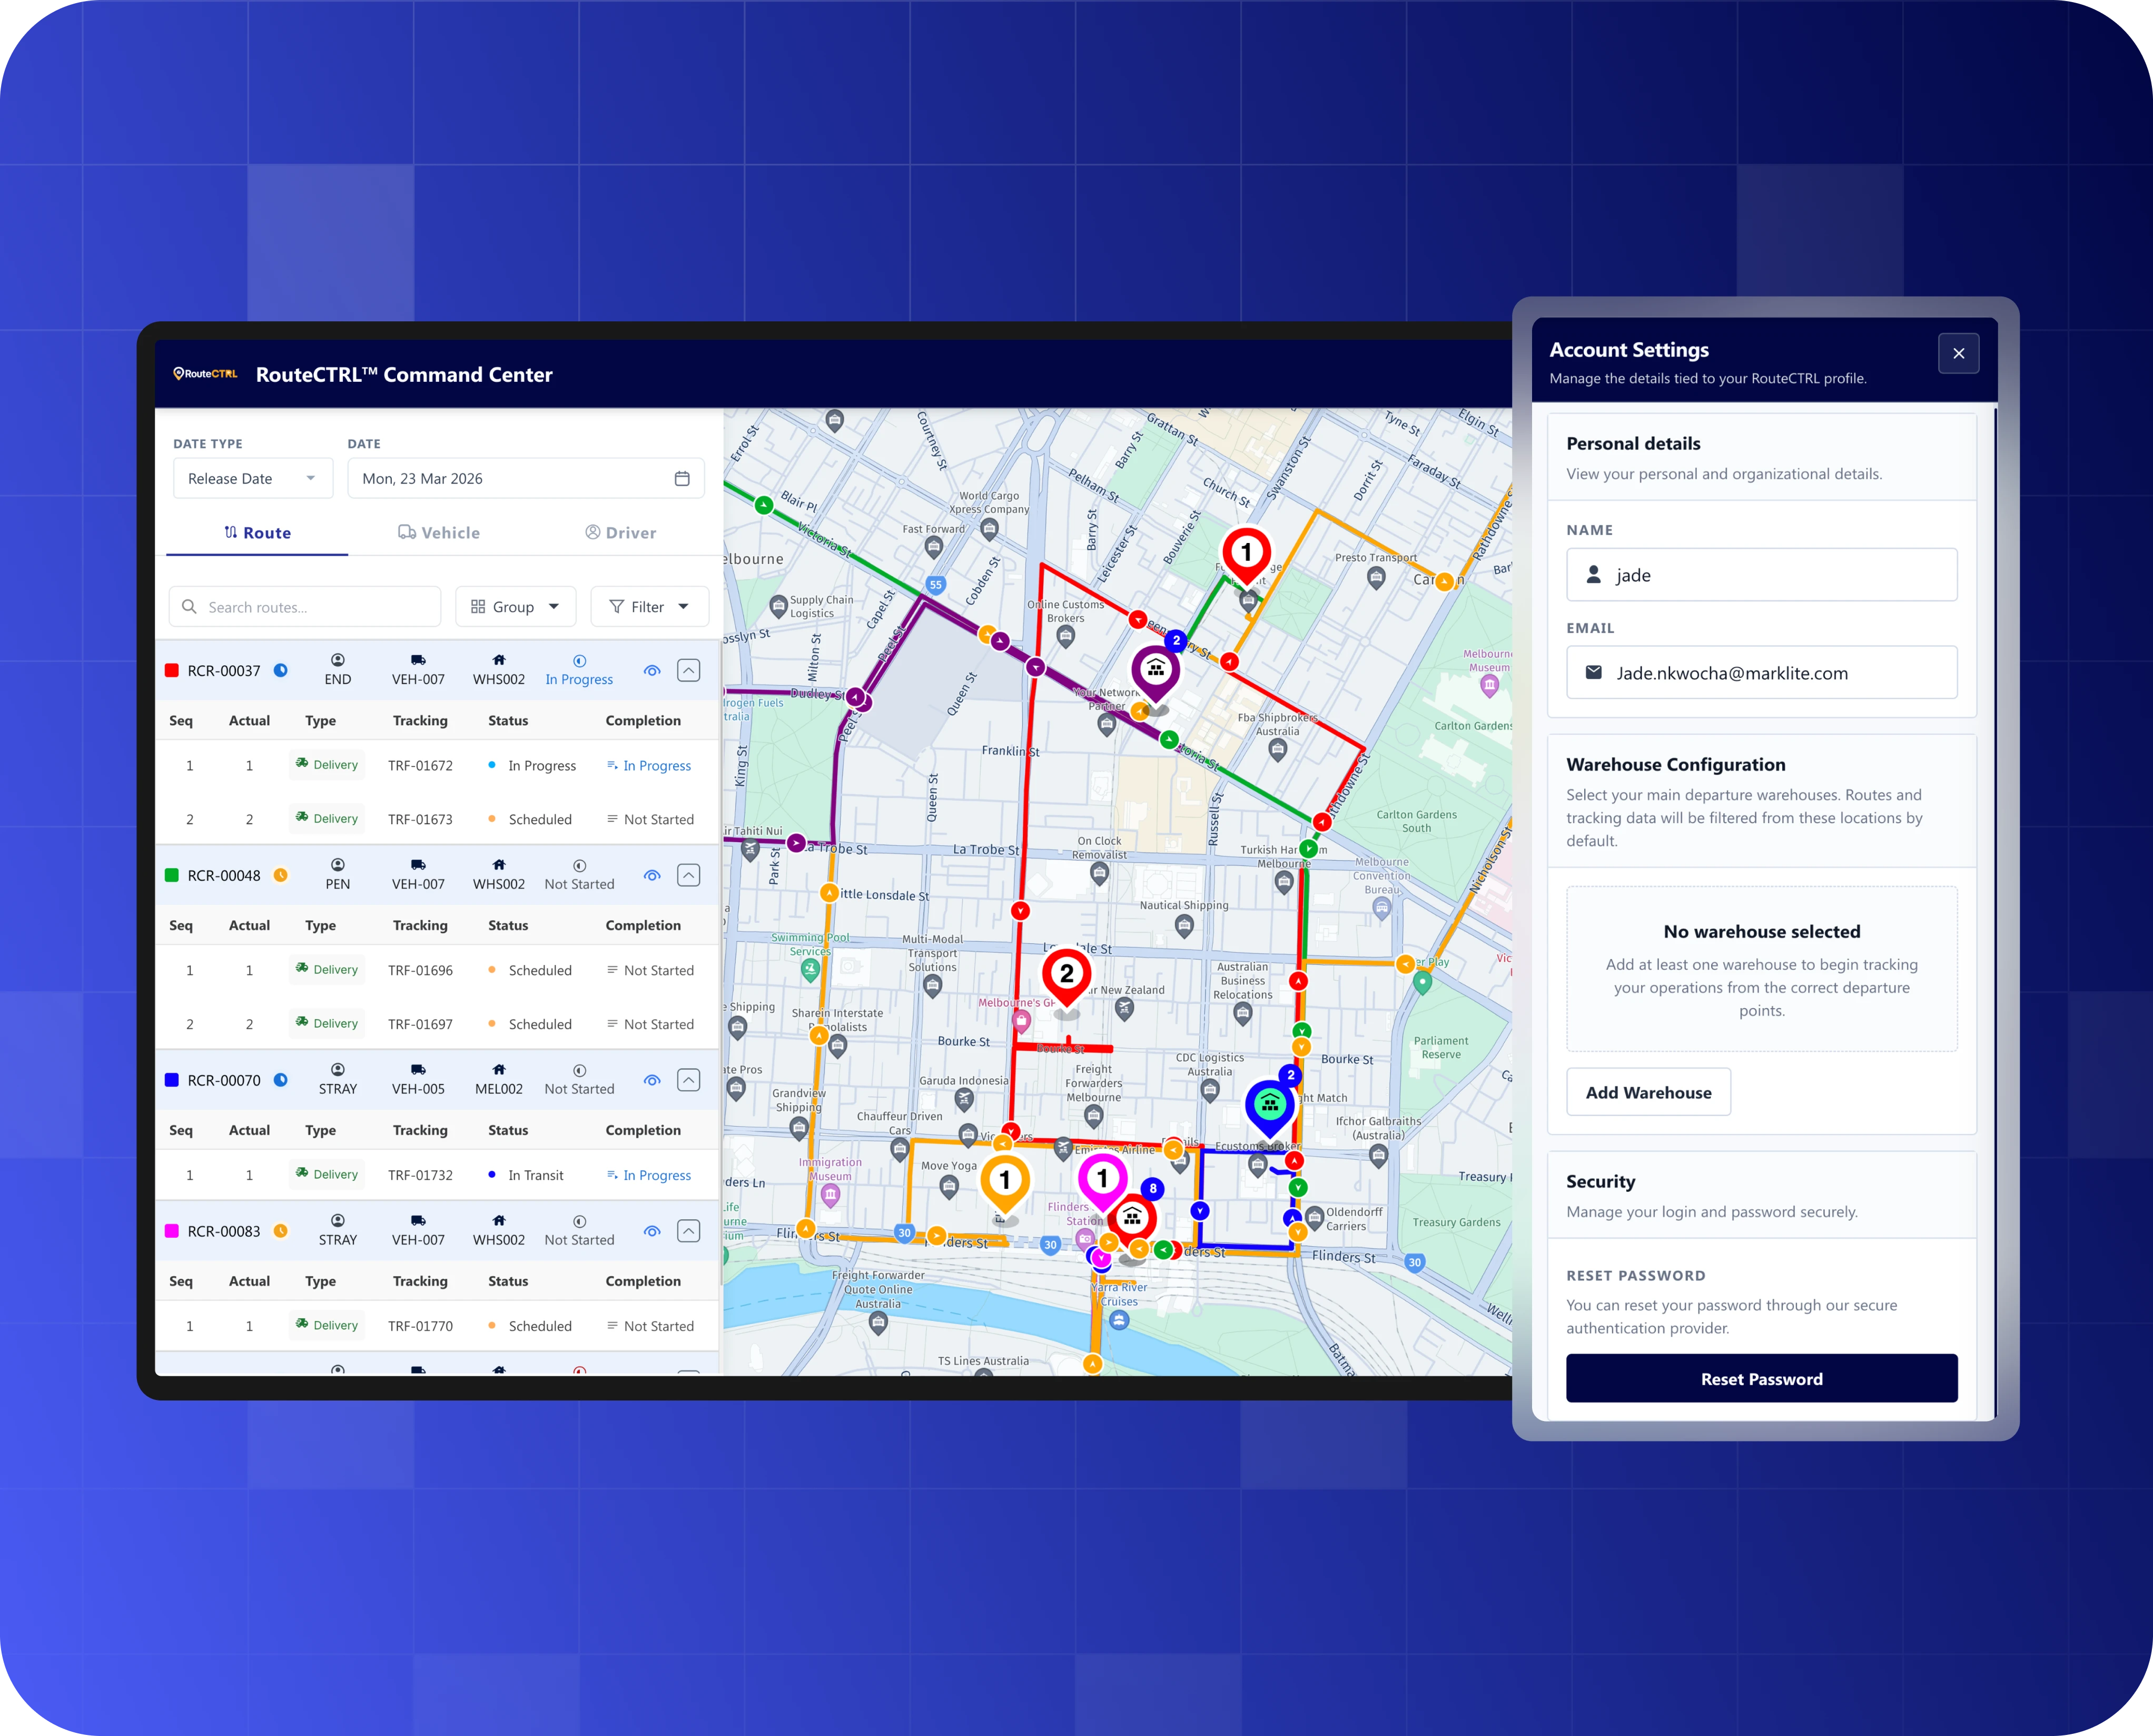
Task: Click the orange clock icon beside RCR-00048
Action: [281, 875]
